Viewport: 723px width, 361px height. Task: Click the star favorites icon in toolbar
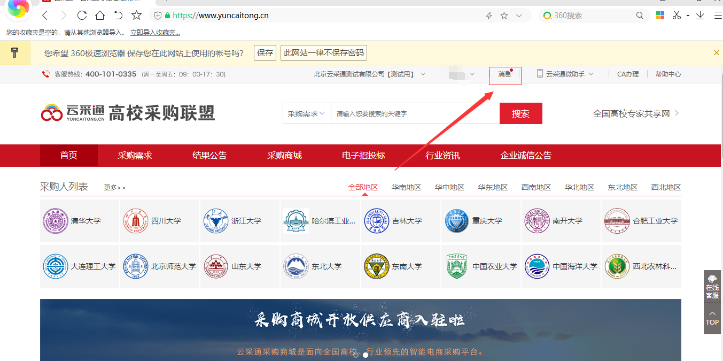point(137,16)
